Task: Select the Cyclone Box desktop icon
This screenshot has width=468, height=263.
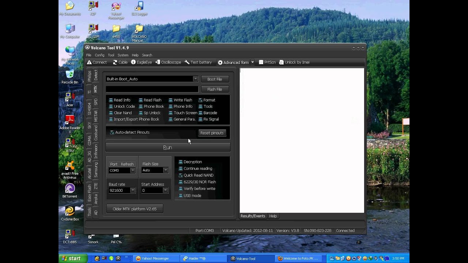Action: pyautogui.click(x=70, y=214)
